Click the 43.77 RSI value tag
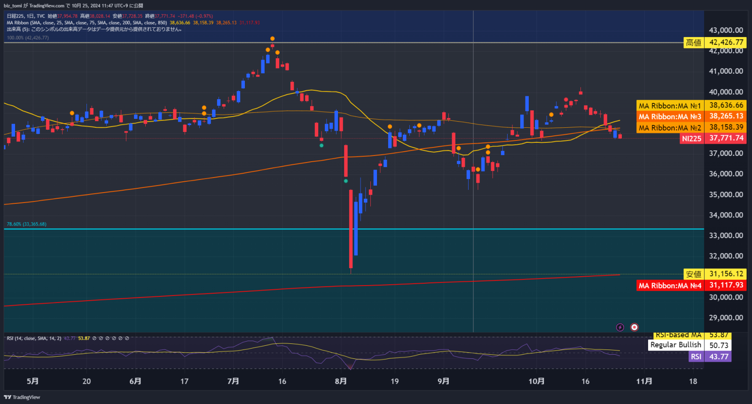The image size is (752, 404). click(x=718, y=357)
